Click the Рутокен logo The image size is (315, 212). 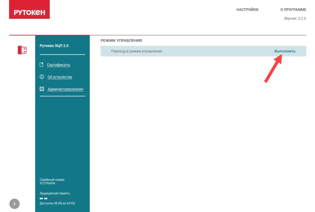(29, 9)
